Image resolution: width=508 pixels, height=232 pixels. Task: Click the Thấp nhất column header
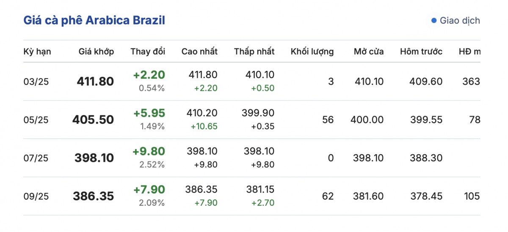[254, 52]
